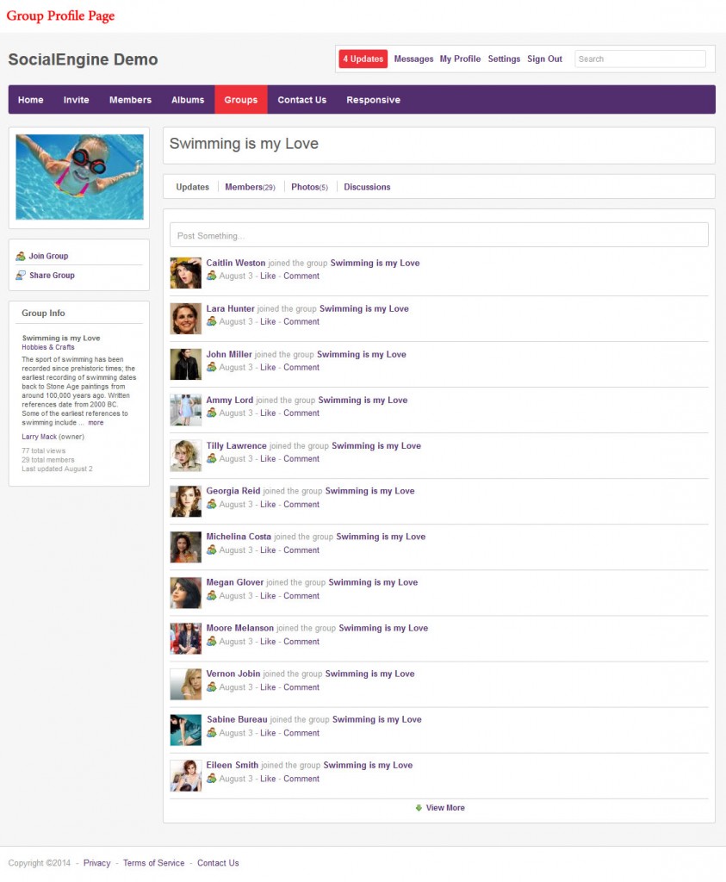
Task: Open the Groups menu item in the navigation bar
Action: [240, 99]
